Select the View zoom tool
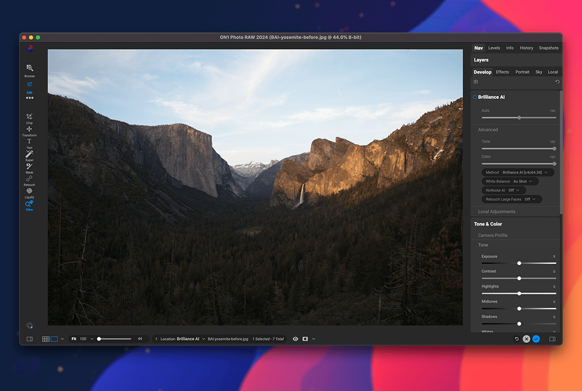Viewport: 582px width, 391px height. [x=29, y=206]
